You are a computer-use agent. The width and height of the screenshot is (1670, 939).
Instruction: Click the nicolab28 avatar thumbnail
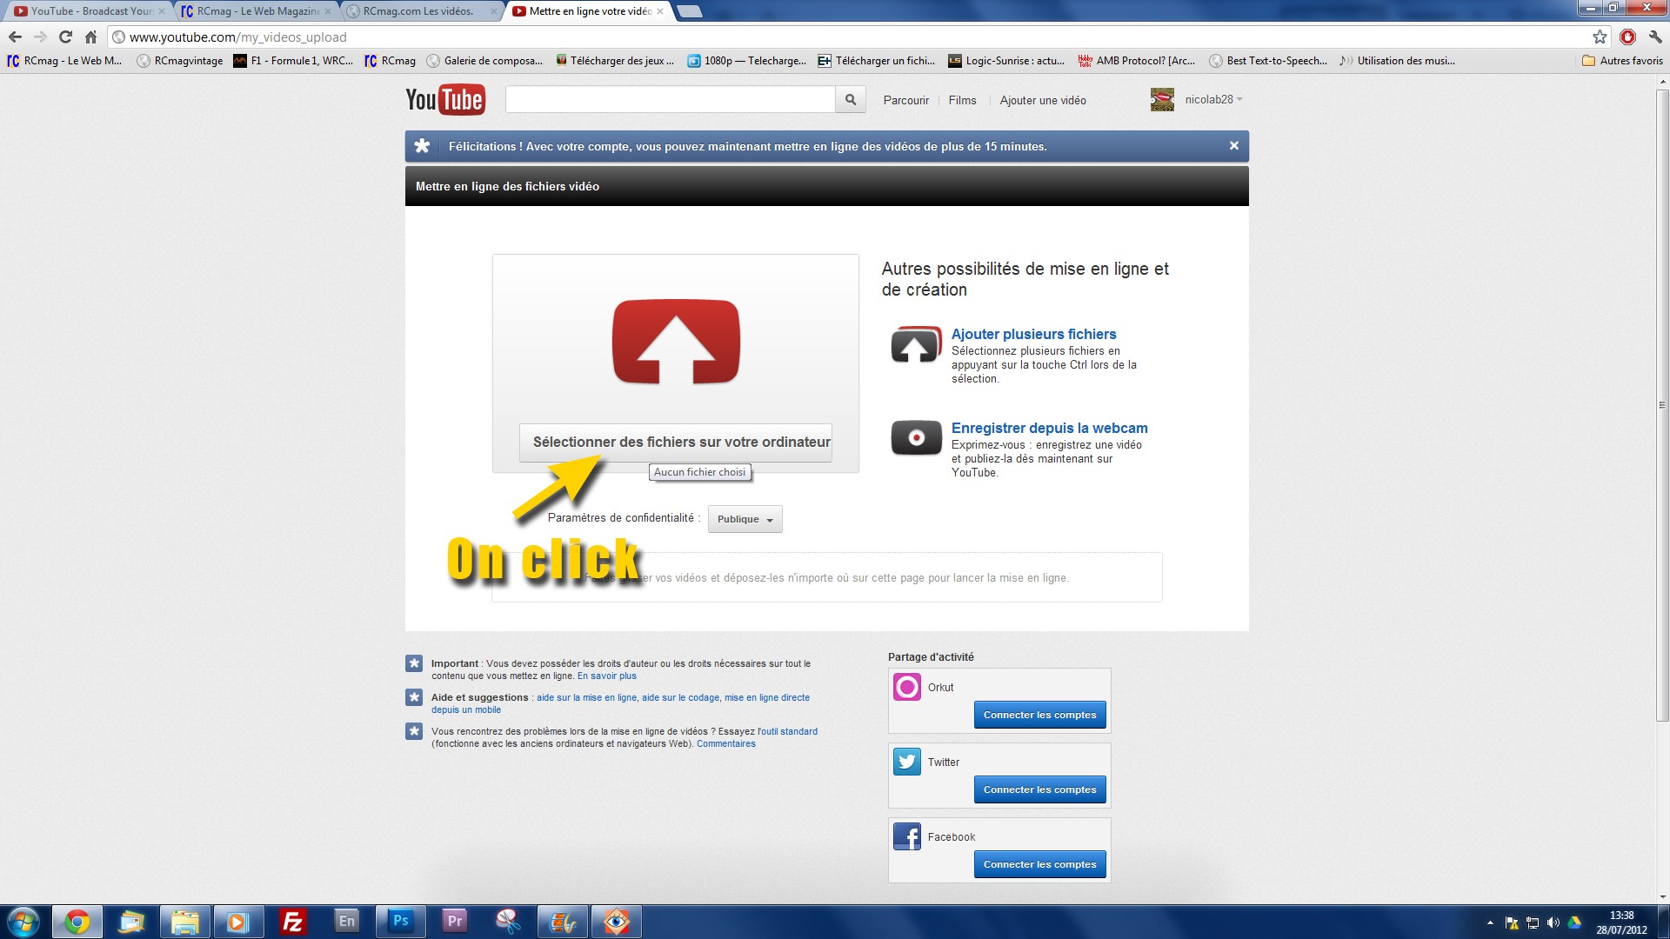(1162, 100)
